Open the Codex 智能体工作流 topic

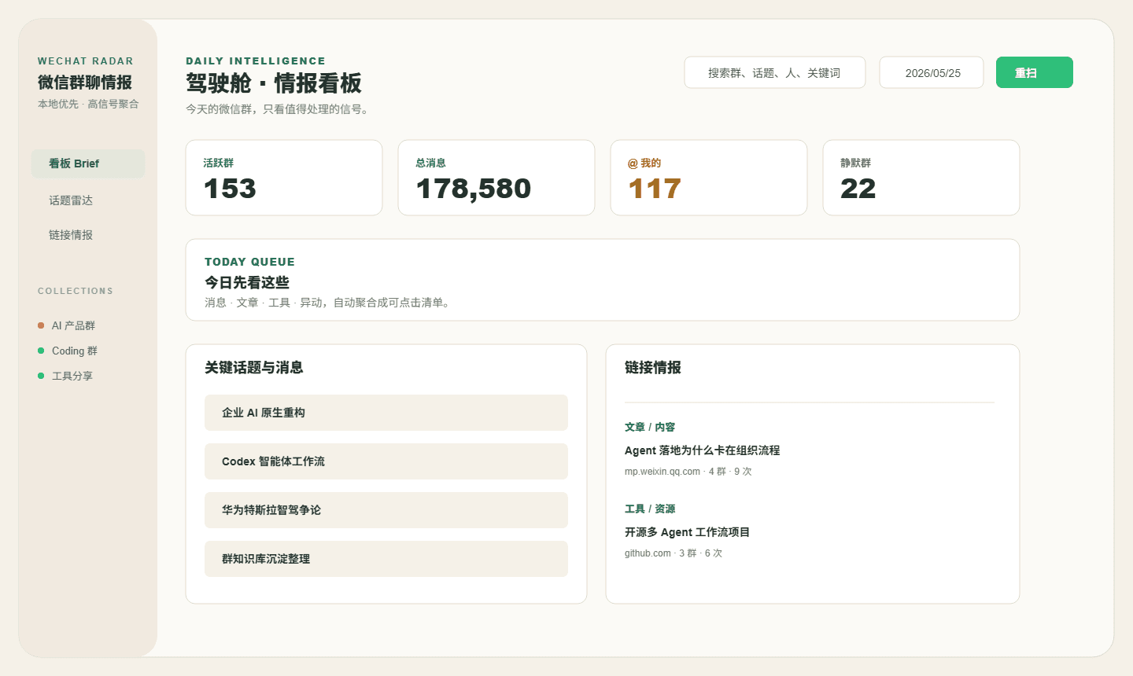coord(386,461)
